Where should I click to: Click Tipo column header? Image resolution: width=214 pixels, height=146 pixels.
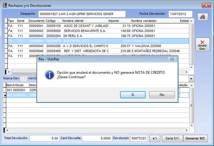(11, 21)
